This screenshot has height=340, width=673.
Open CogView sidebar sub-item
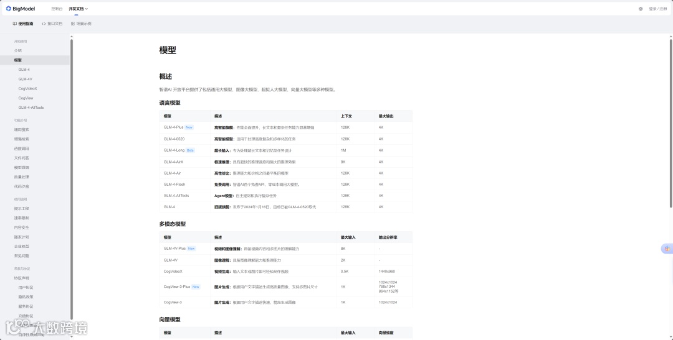coord(26,98)
